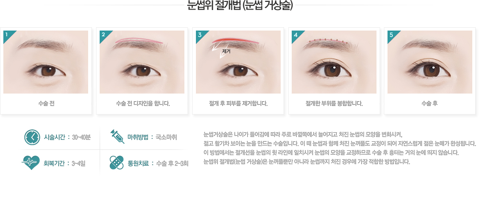Open the pre-surgery design eye image
Screen dimensions: 479x200
click(x=142, y=62)
